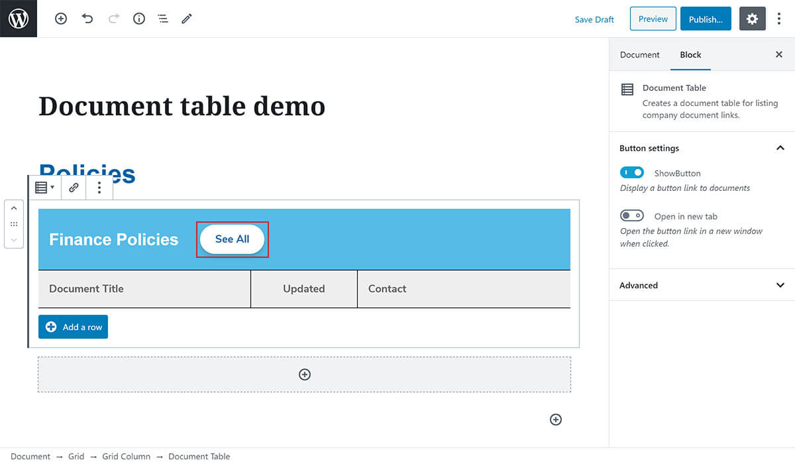
Task: Open block navigation list icon
Action: pyautogui.click(x=163, y=19)
